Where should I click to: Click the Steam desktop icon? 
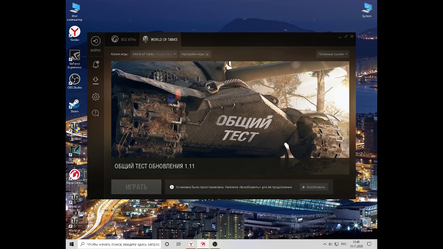point(74,105)
